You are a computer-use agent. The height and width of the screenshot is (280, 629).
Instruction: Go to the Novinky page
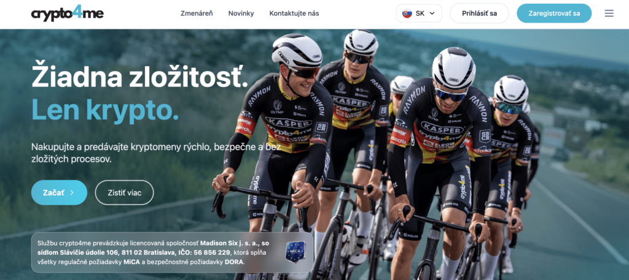[x=241, y=13]
